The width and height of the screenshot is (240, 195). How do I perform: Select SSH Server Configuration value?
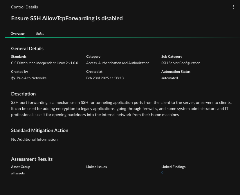pos(181,63)
